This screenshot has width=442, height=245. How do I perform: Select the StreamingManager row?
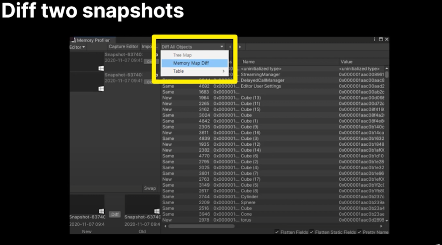[x=273, y=75]
